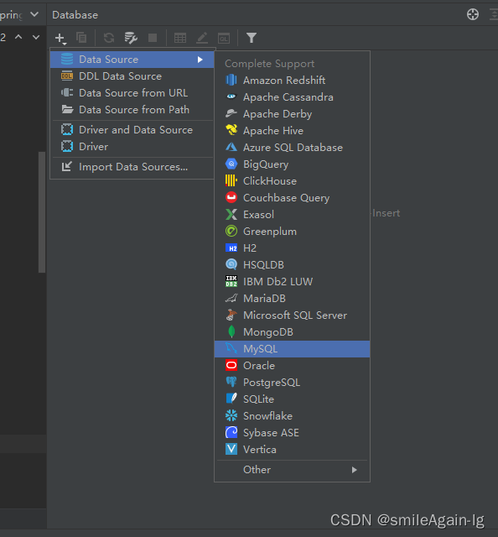
Task: Click the crosshair icon in Database header
Action: click(473, 14)
